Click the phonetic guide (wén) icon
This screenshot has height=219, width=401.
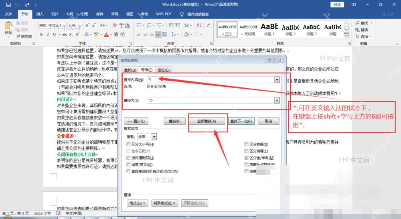pos(121,25)
